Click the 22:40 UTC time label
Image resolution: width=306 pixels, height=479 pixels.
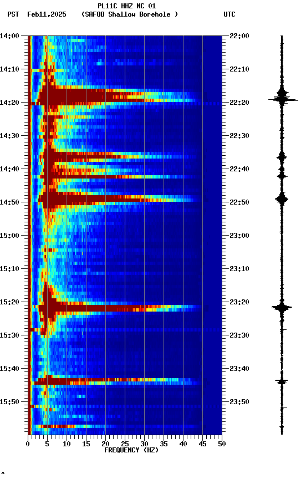coord(239,169)
